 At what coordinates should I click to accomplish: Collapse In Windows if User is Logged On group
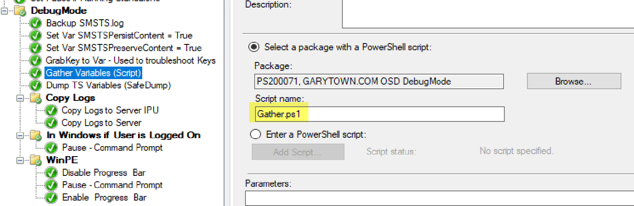20,136
